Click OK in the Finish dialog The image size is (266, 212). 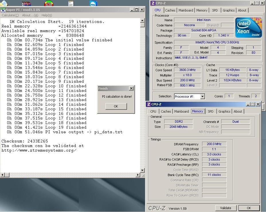[116, 106]
